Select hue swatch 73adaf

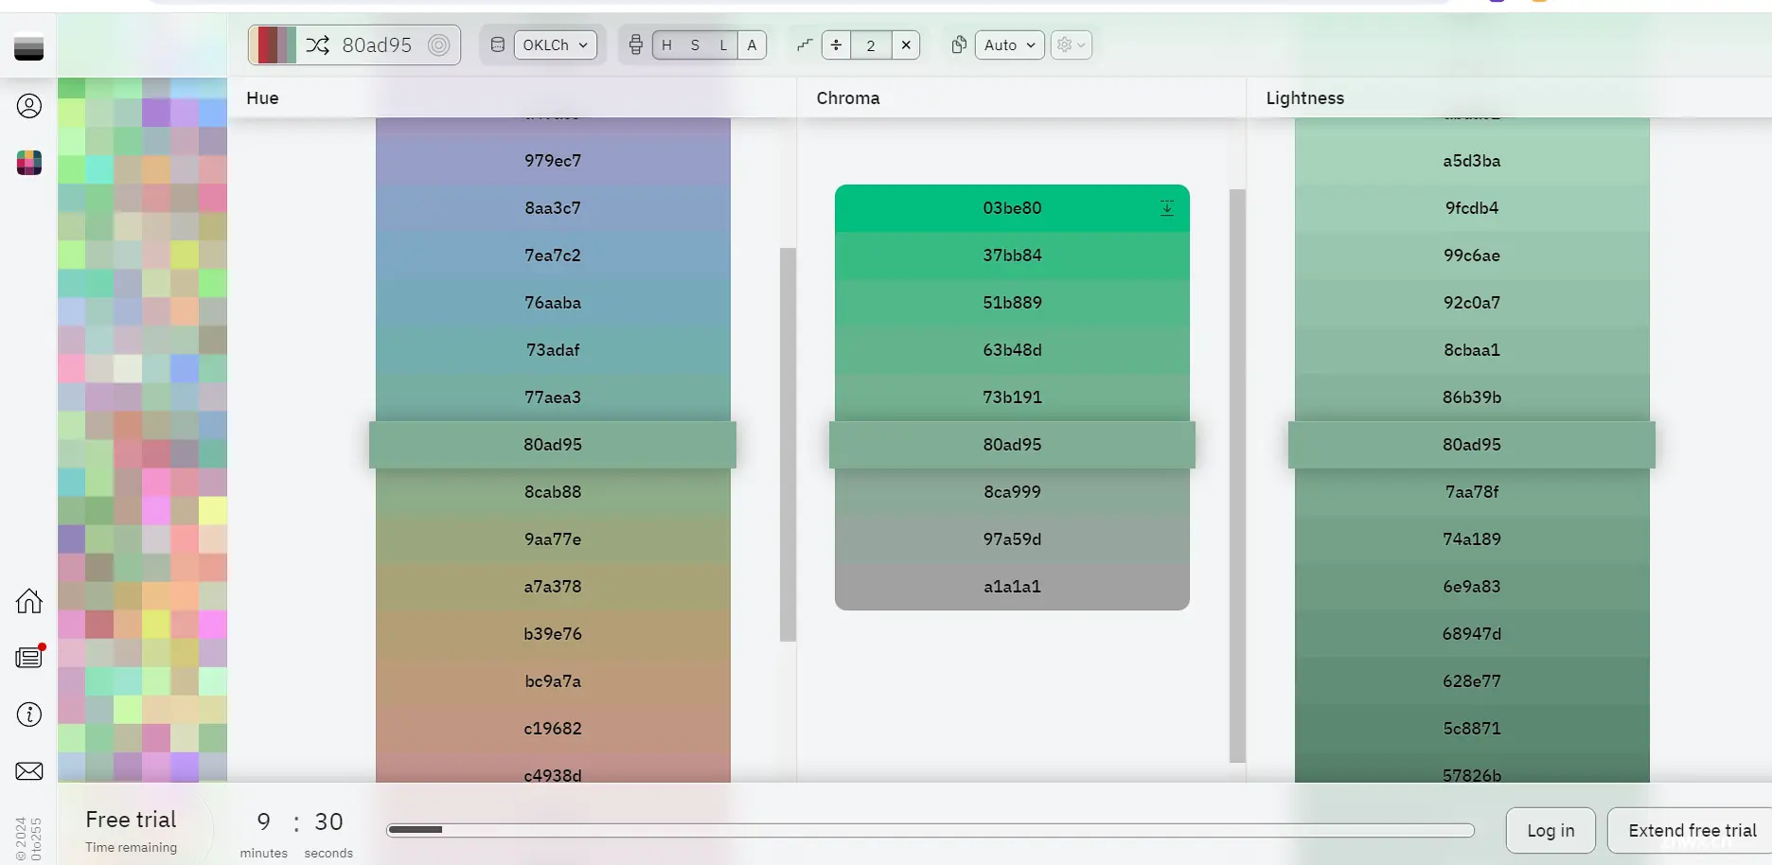click(x=553, y=350)
